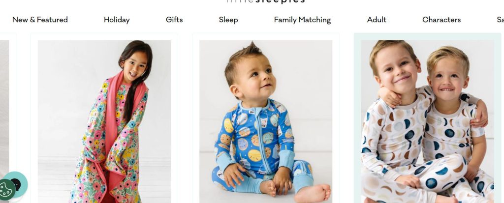This screenshot has height=203, width=504.
Task: View the floral blanket product photo
Action: pos(104,121)
